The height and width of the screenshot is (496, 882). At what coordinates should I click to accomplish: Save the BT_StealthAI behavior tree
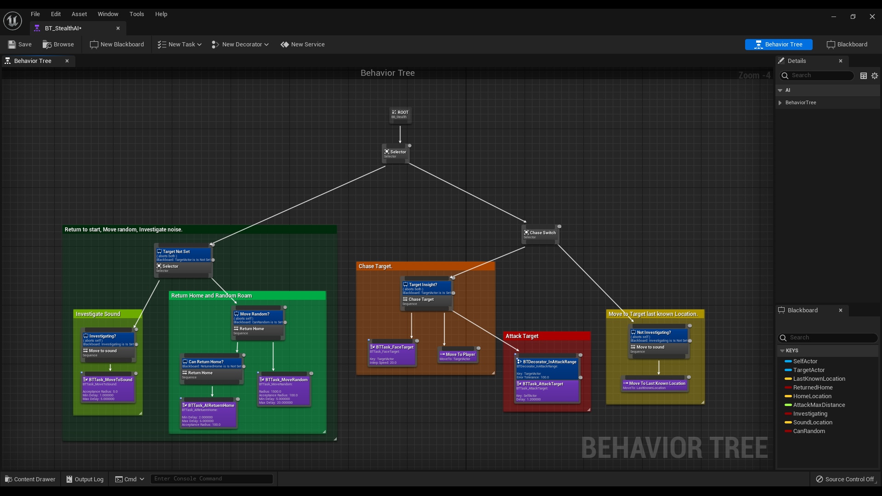(20, 44)
